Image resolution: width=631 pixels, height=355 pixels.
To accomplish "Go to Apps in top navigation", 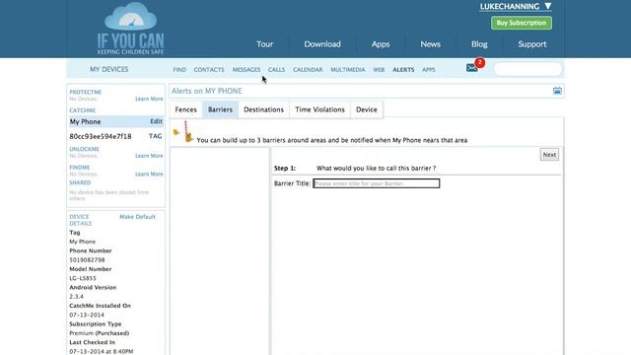I will tap(381, 44).
